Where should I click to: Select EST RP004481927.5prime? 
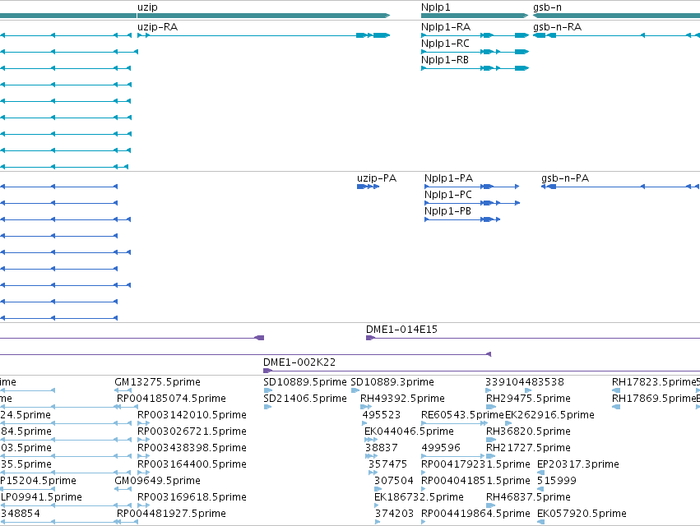click(x=171, y=514)
